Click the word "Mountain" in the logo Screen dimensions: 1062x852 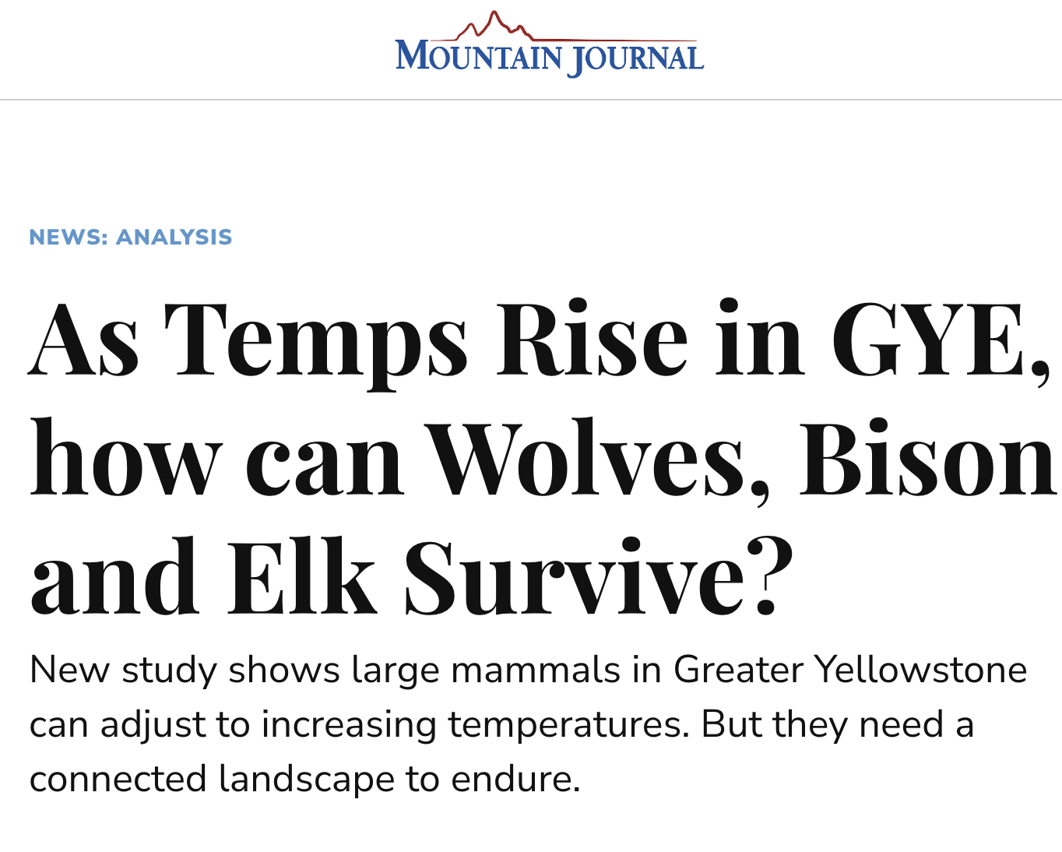[x=479, y=57]
